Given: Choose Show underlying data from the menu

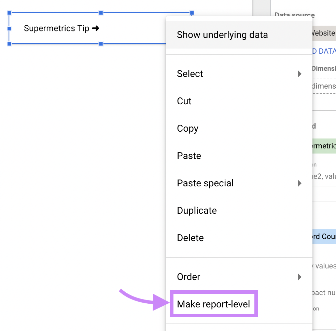Looking at the screenshot, I should click(x=222, y=35).
